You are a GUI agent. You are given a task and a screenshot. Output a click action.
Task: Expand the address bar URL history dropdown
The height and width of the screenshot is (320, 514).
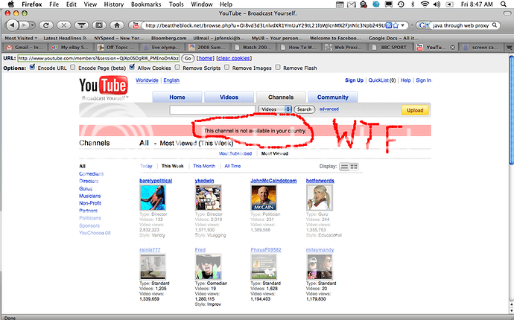tap(403, 25)
